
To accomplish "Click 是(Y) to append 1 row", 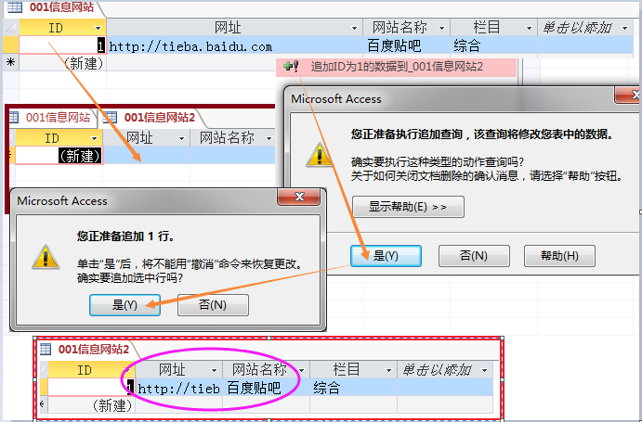I will (x=124, y=305).
